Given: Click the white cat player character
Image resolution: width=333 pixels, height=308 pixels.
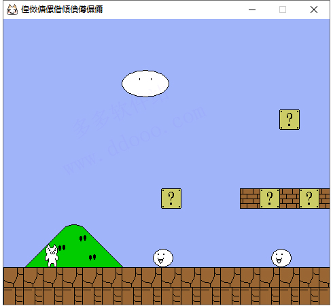Looking at the screenshot, I should click(x=52, y=256).
